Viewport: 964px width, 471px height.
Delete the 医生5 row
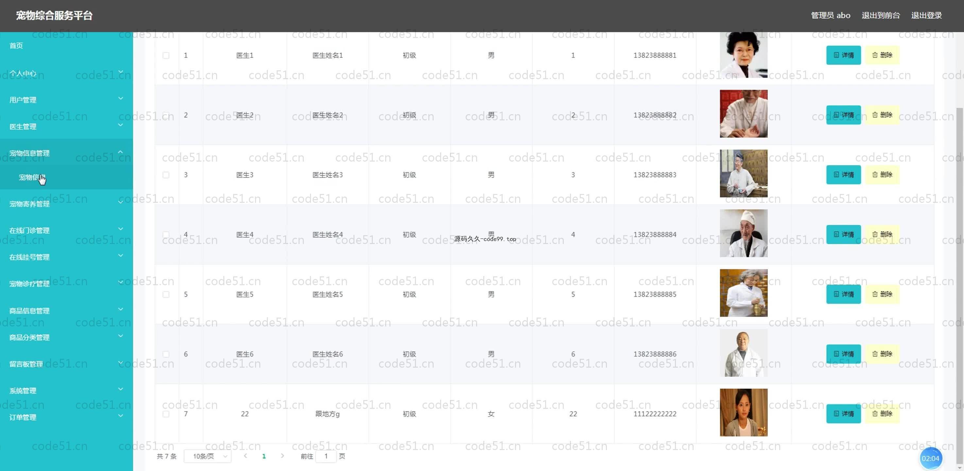pyautogui.click(x=882, y=294)
